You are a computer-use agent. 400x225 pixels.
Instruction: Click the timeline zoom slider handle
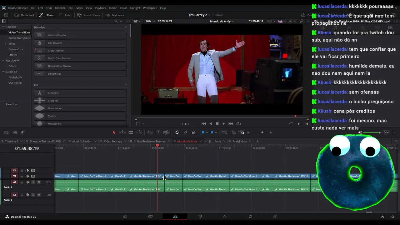tap(262, 132)
